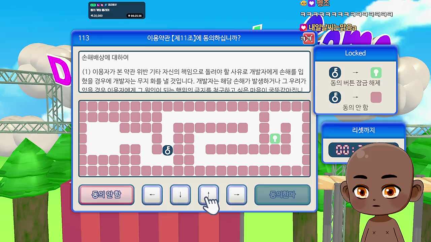The height and width of the screenshot is (242, 431).
Task: Click the face emoji near 펭조 username
Action: [x=303, y=3]
